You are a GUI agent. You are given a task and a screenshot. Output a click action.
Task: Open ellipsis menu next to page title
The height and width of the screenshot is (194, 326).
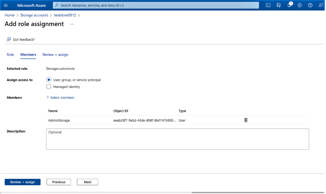[x=72, y=24]
